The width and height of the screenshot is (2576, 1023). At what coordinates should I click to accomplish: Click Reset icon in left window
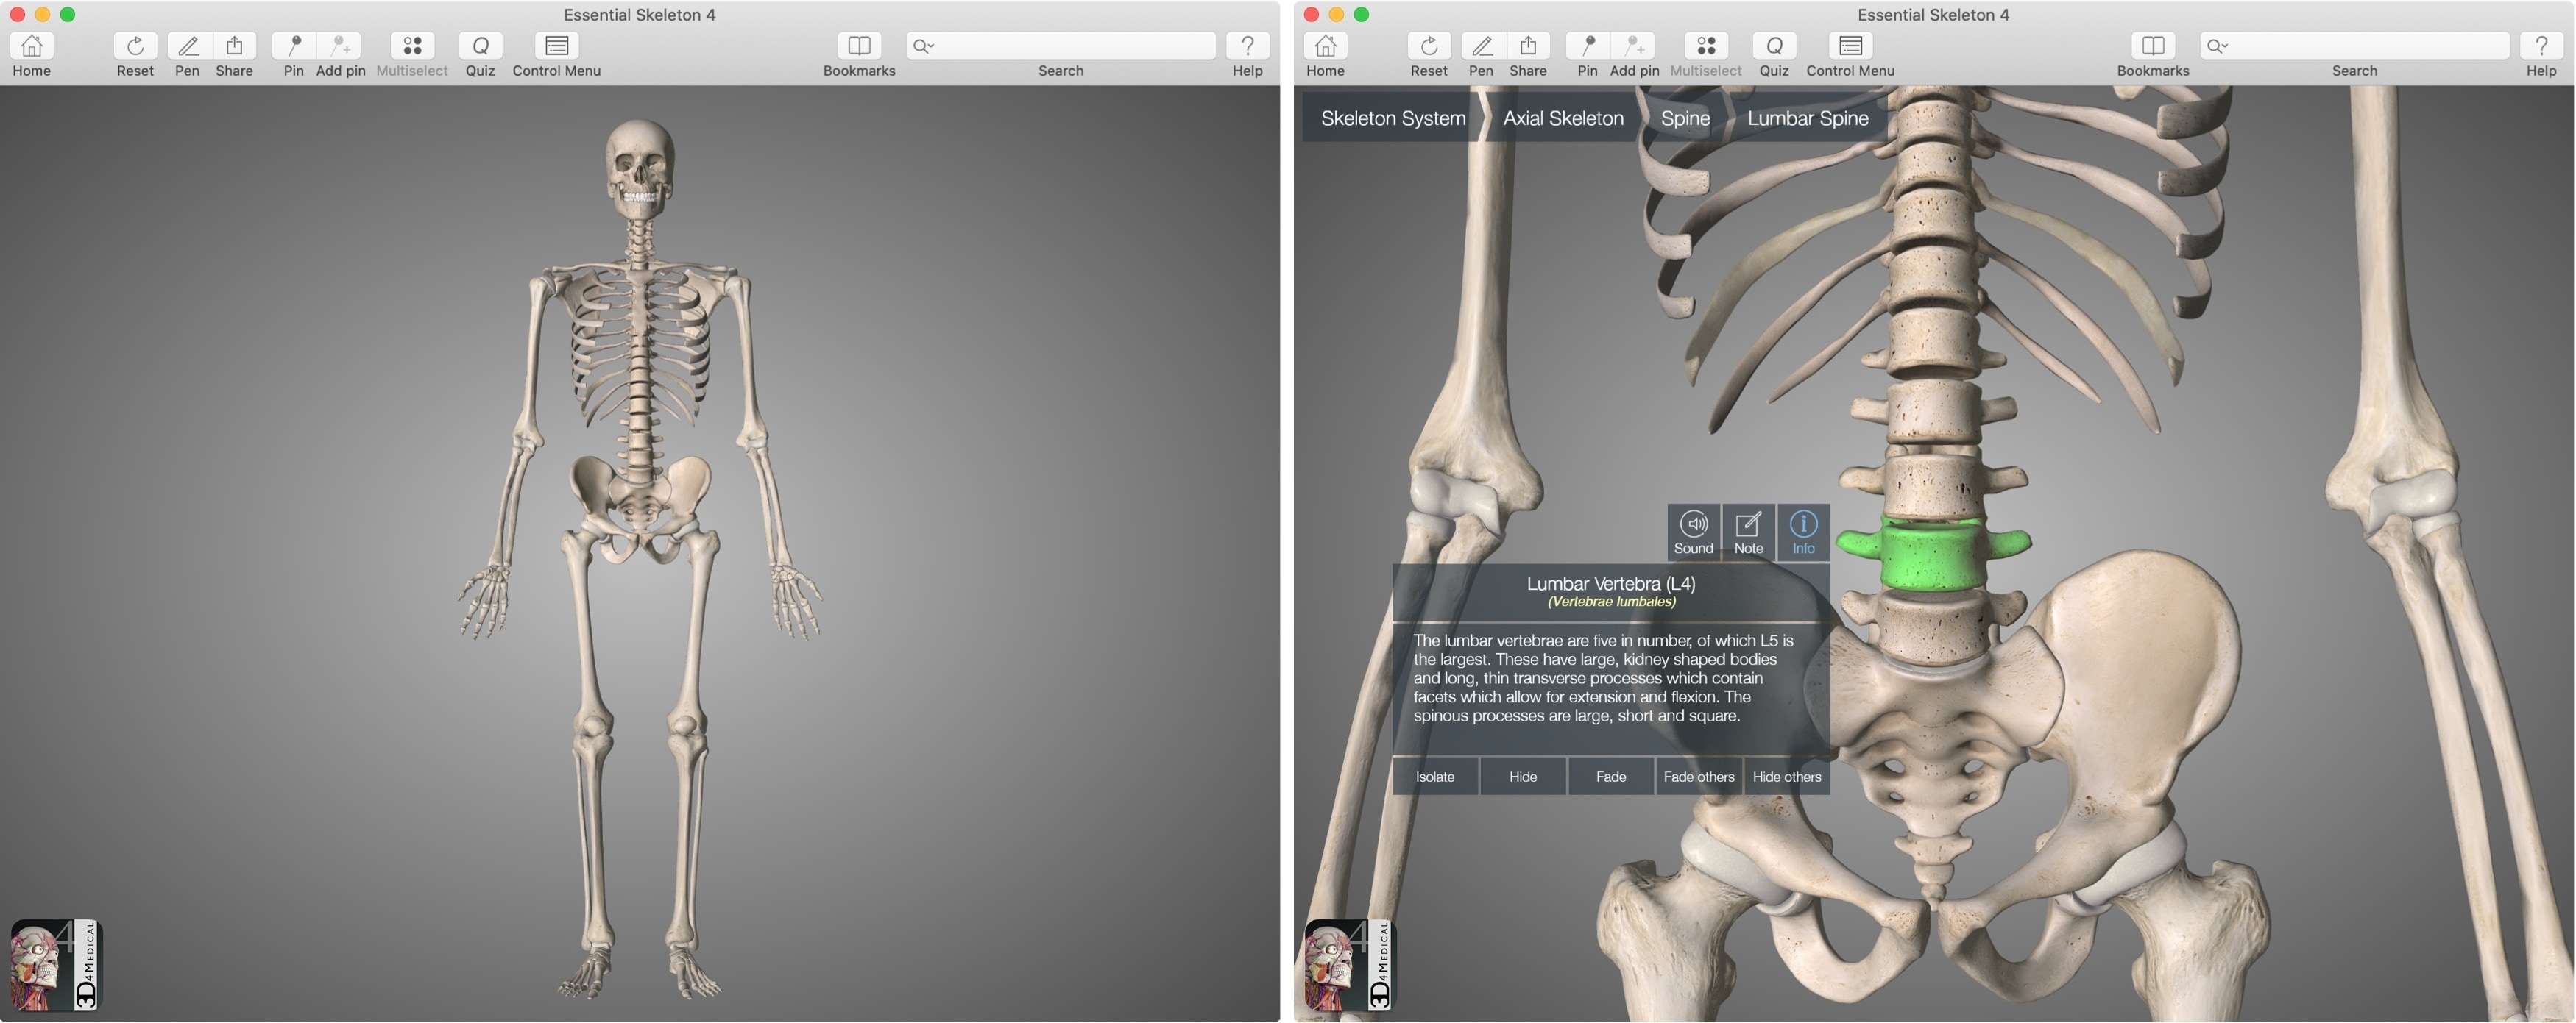135,46
